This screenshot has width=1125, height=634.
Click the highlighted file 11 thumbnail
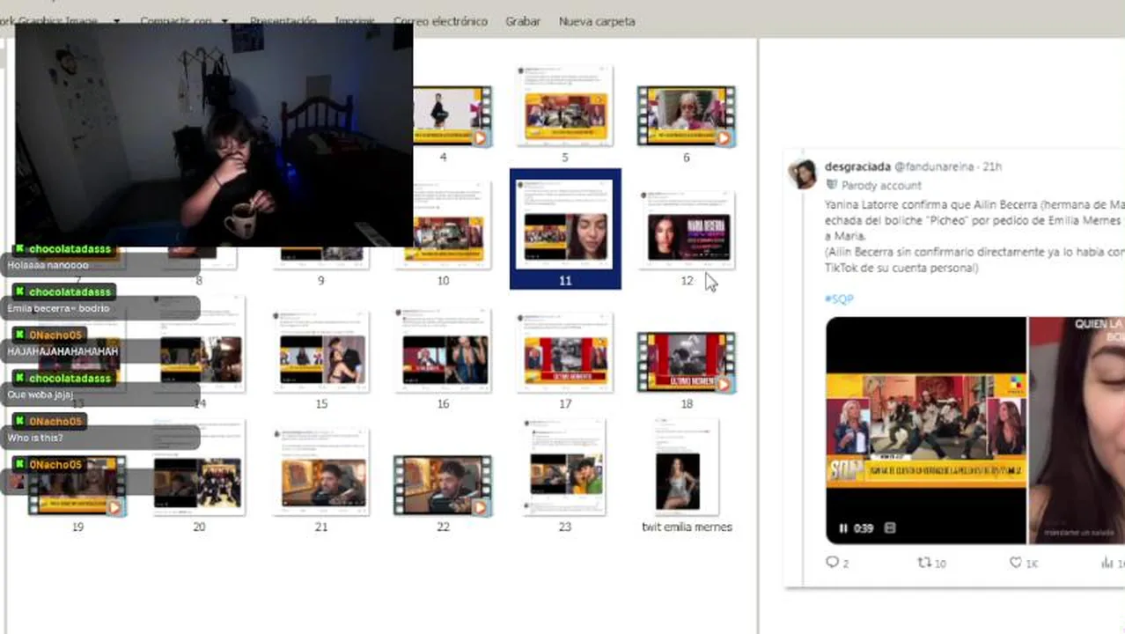(x=565, y=225)
